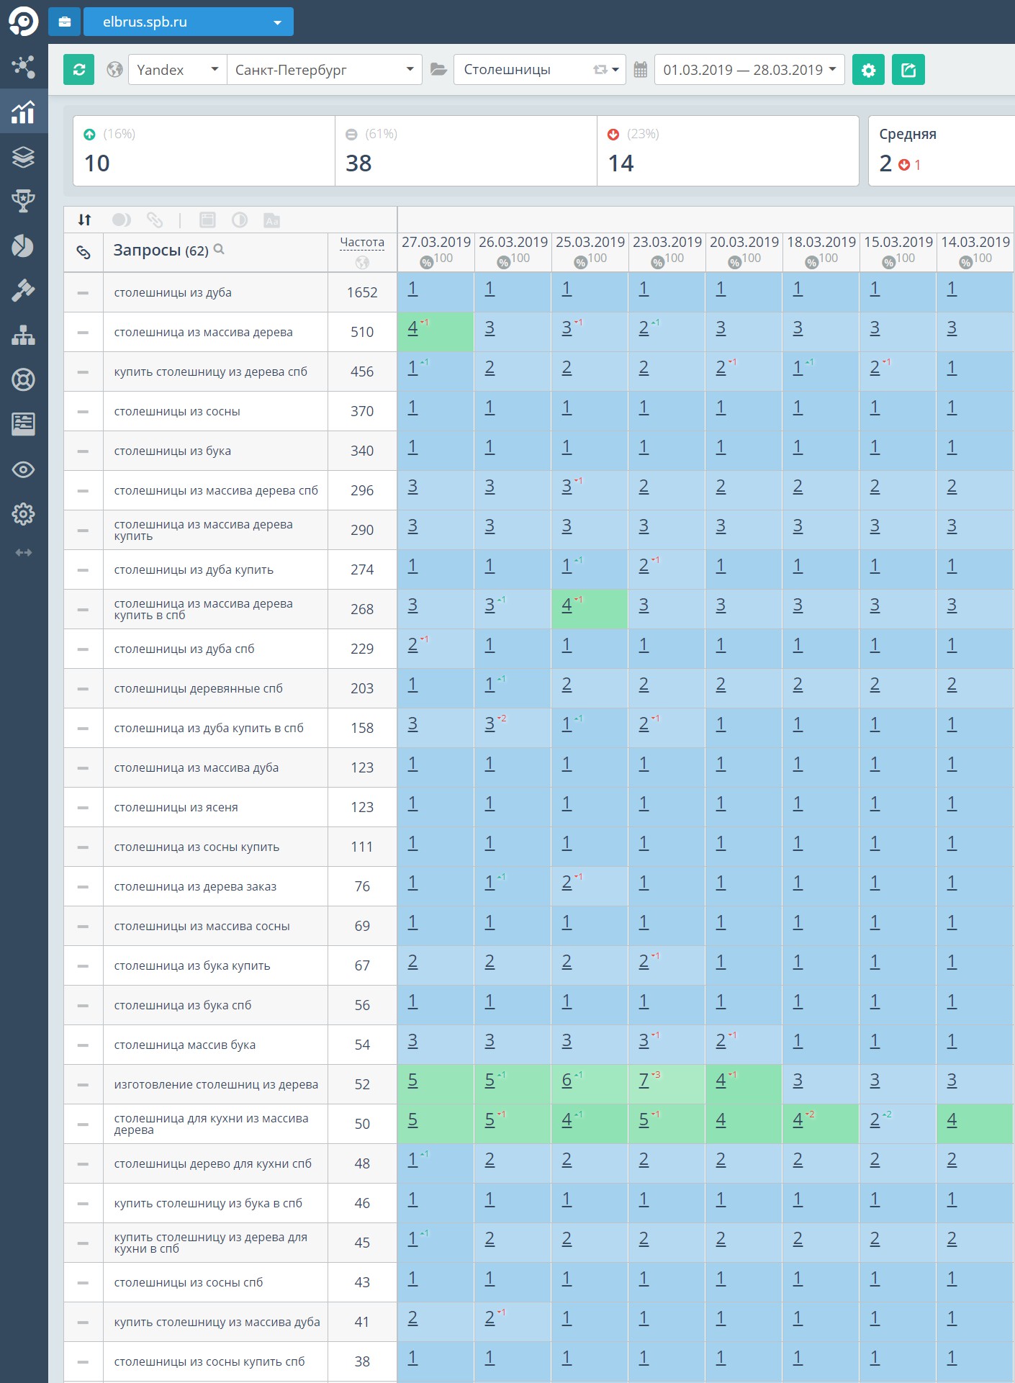Image resolution: width=1015 pixels, height=1383 pixels.
Task: Toggle the dash marker for столешницы из дуба
Action: [x=84, y=293]
